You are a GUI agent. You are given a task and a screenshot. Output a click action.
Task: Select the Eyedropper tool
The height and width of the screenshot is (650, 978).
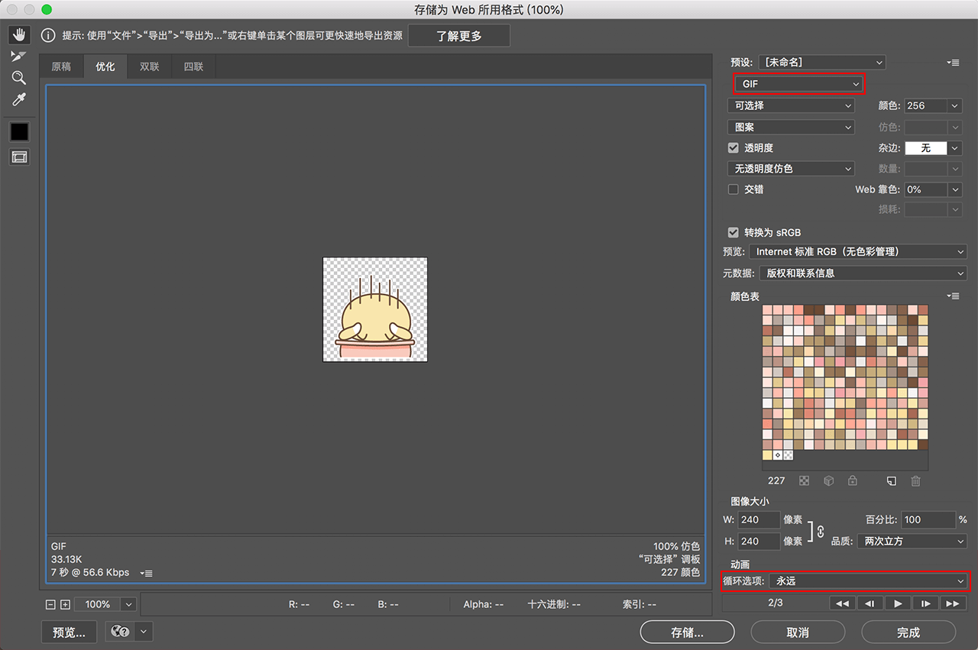pos(19,100)
